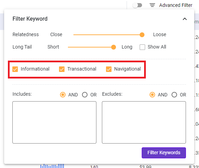199x168 pixels.
Task: Select AND radio for Includes
Action: (x=63, y=95)
